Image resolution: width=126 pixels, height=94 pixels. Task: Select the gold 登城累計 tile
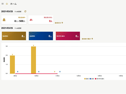coord(14,36)
